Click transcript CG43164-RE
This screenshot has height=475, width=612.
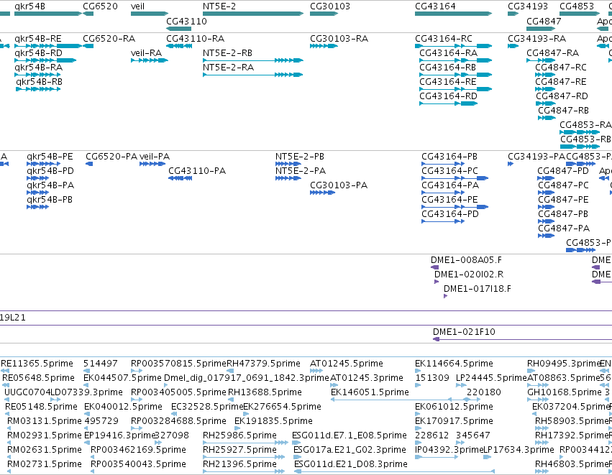click(455, 89)
